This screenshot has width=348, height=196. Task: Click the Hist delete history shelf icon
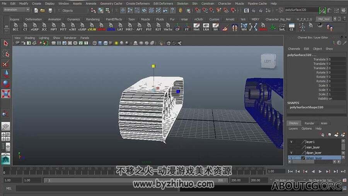[x=196, y=27]
